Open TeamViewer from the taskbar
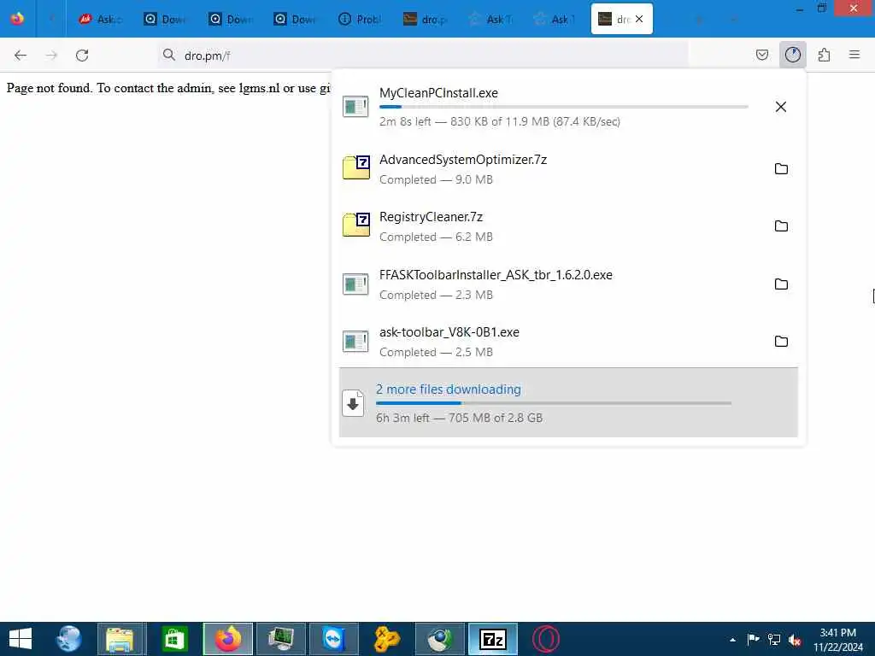The height and width of the screenshot is (656, 875). click(333, 639)
